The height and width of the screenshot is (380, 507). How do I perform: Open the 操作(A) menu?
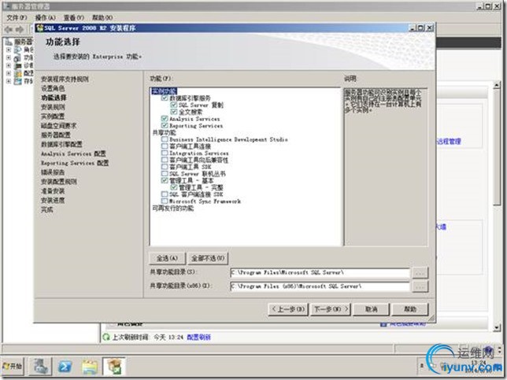[46, 17]
